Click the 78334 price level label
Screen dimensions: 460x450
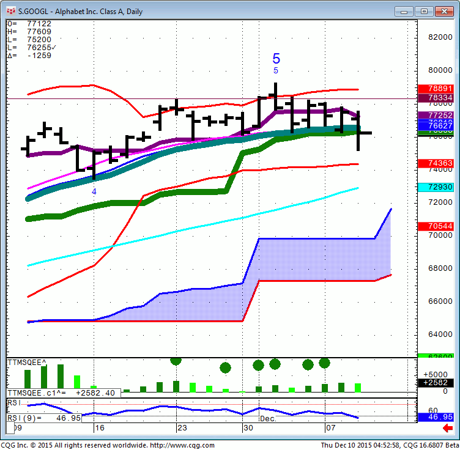coord(436,98)
